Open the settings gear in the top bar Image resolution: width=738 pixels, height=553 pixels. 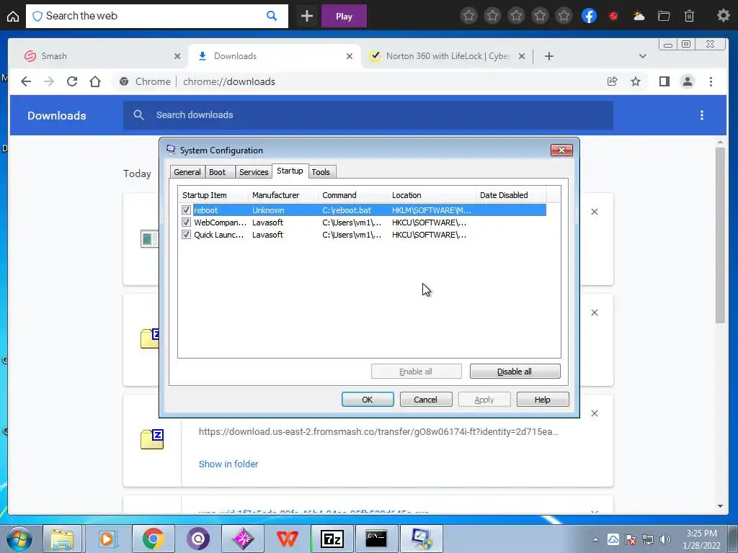point(724,16)
